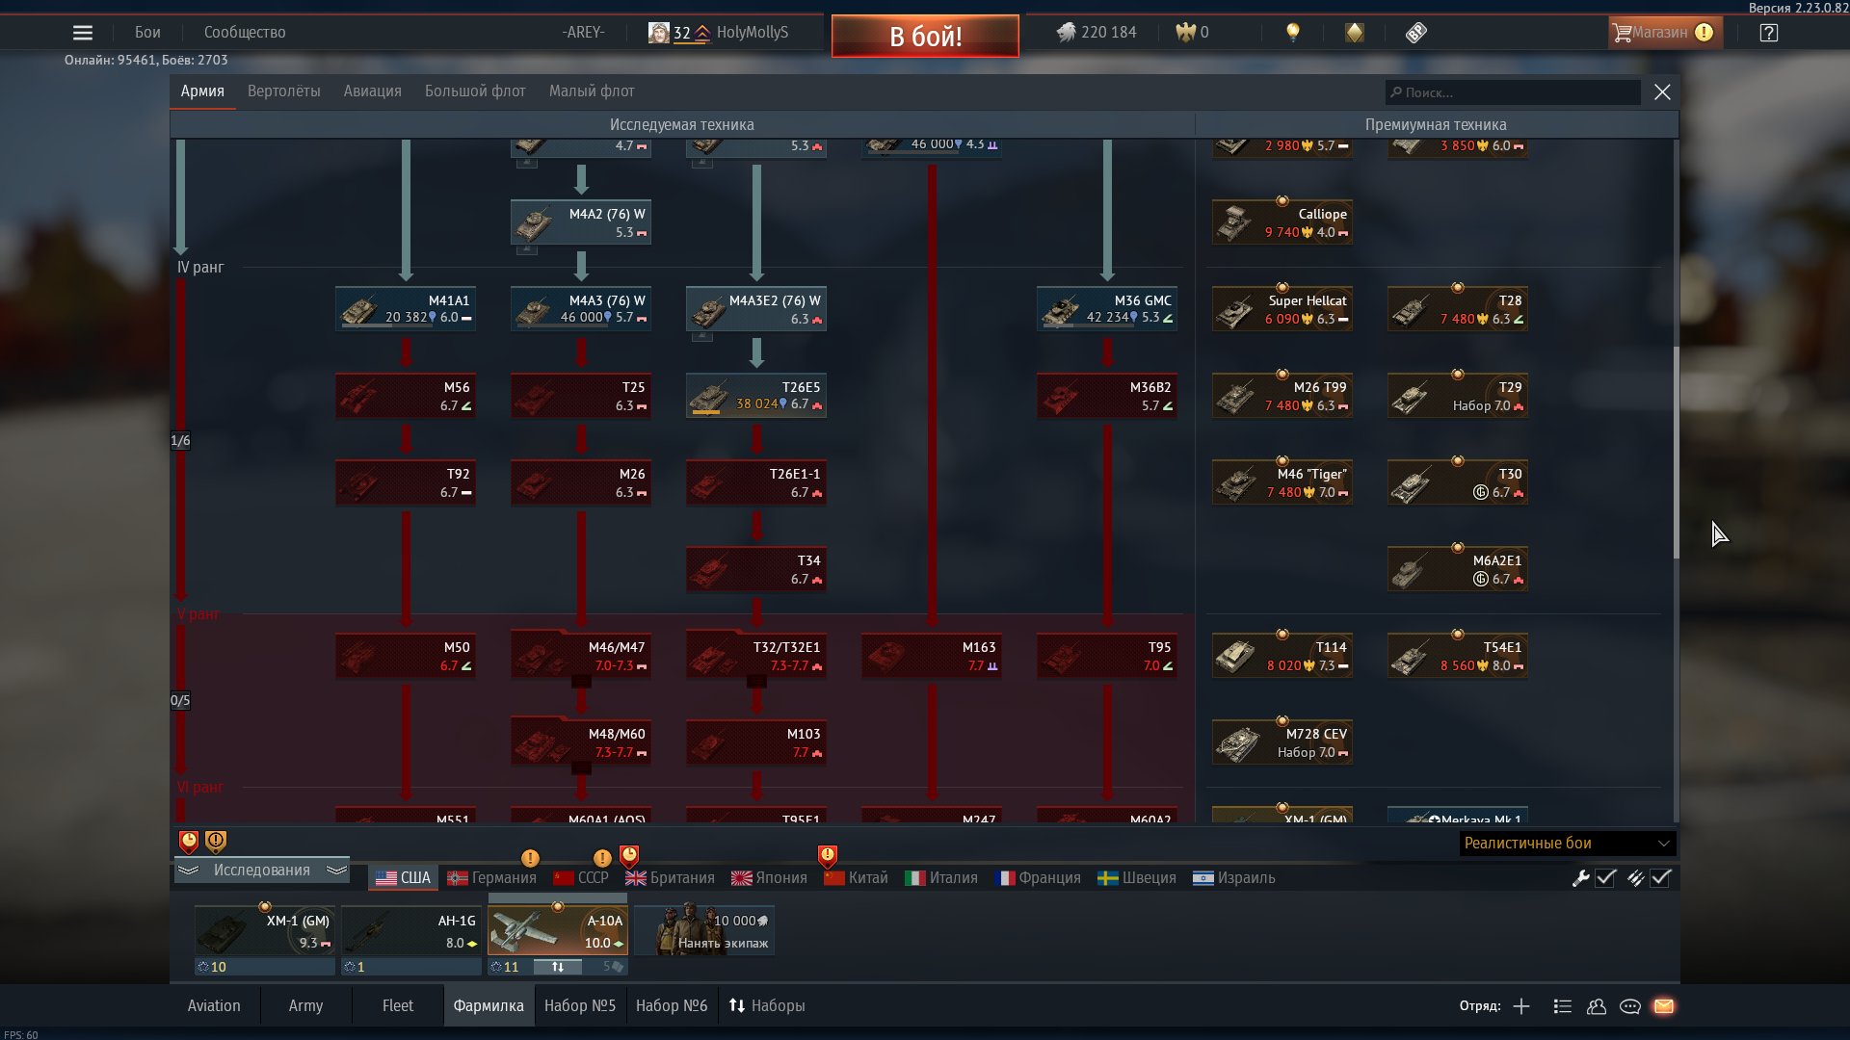The image size is (1850, 1040).
Task: Click the swap arrows under A-10A slot
Action: click(x=558, y=967)
